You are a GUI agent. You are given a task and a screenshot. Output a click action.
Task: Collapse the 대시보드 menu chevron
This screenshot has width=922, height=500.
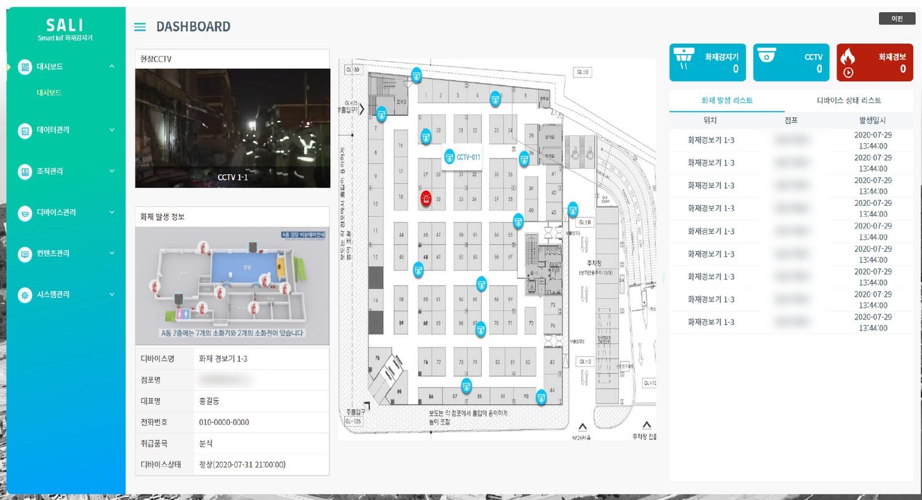tap(112, 66)
